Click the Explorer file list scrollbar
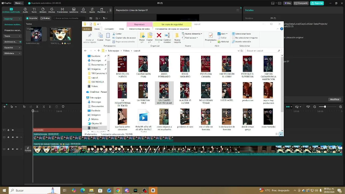This screenshot has width=345, height=194. [282, 84]
